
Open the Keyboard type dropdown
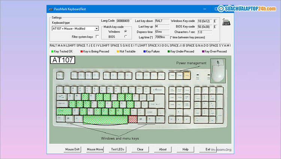pyautogui.click(x=96, y=28)
